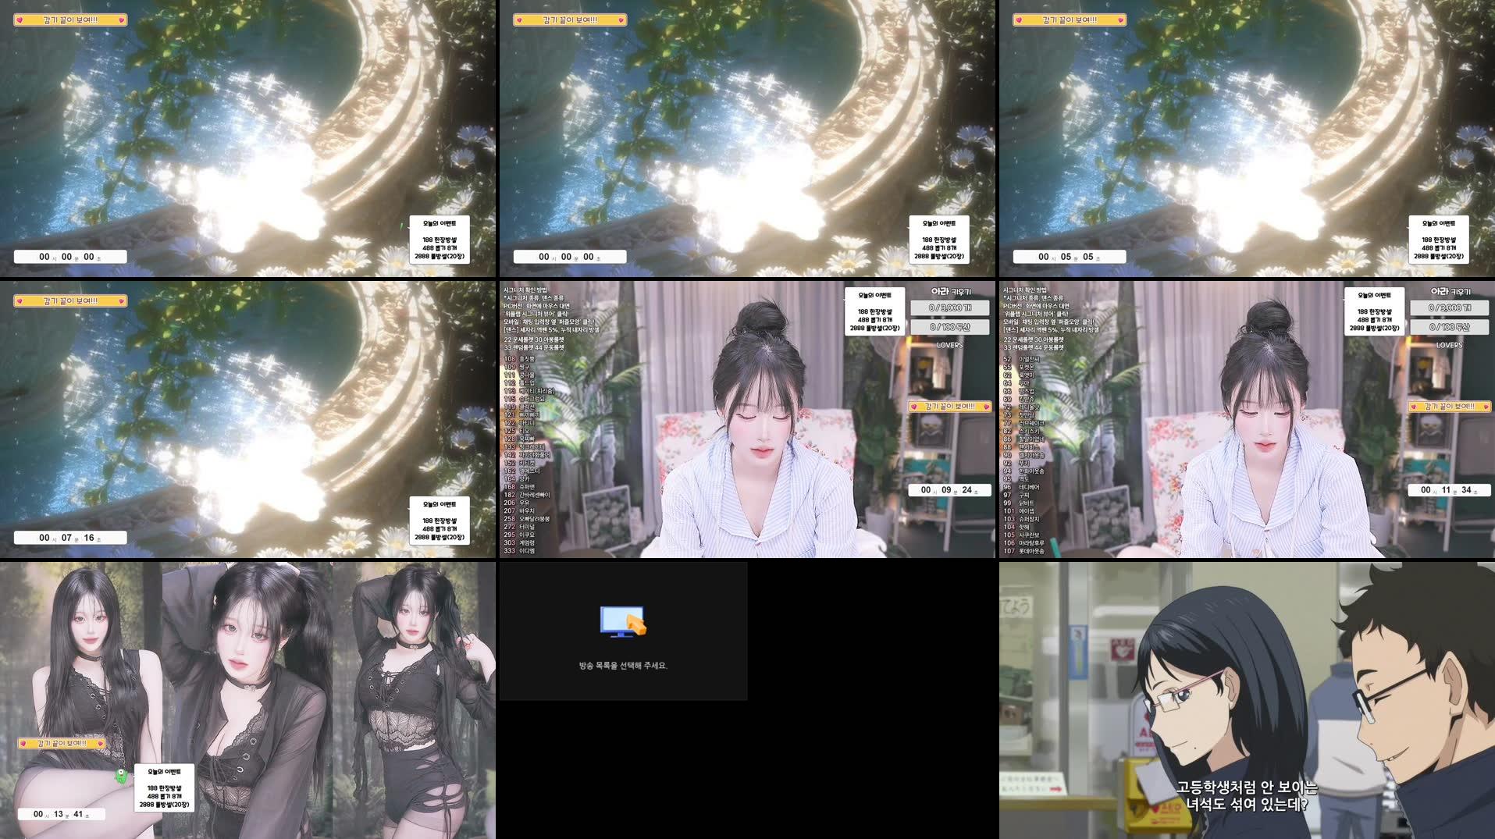Click the monitor-with-cursor icon above '방송 목록을 선택해 주세요'
The image size is (1495, 839).
621,619
